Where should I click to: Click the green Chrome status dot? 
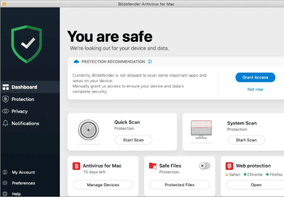tap(245, 174)
